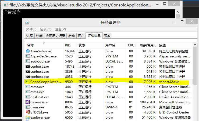Select the ETDCtrl.exe process name
The height and width of the screenshot is (121, 199).
[39, 112]
